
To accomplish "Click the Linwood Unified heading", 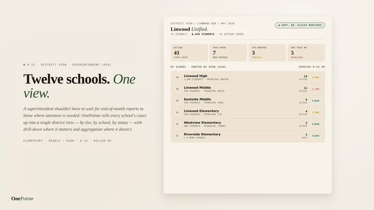I will click(189, 29).
